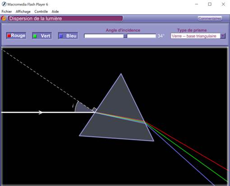This screenshot has width=230, height=186.
Task: Open the Contrôle menu
Action: 41,11
